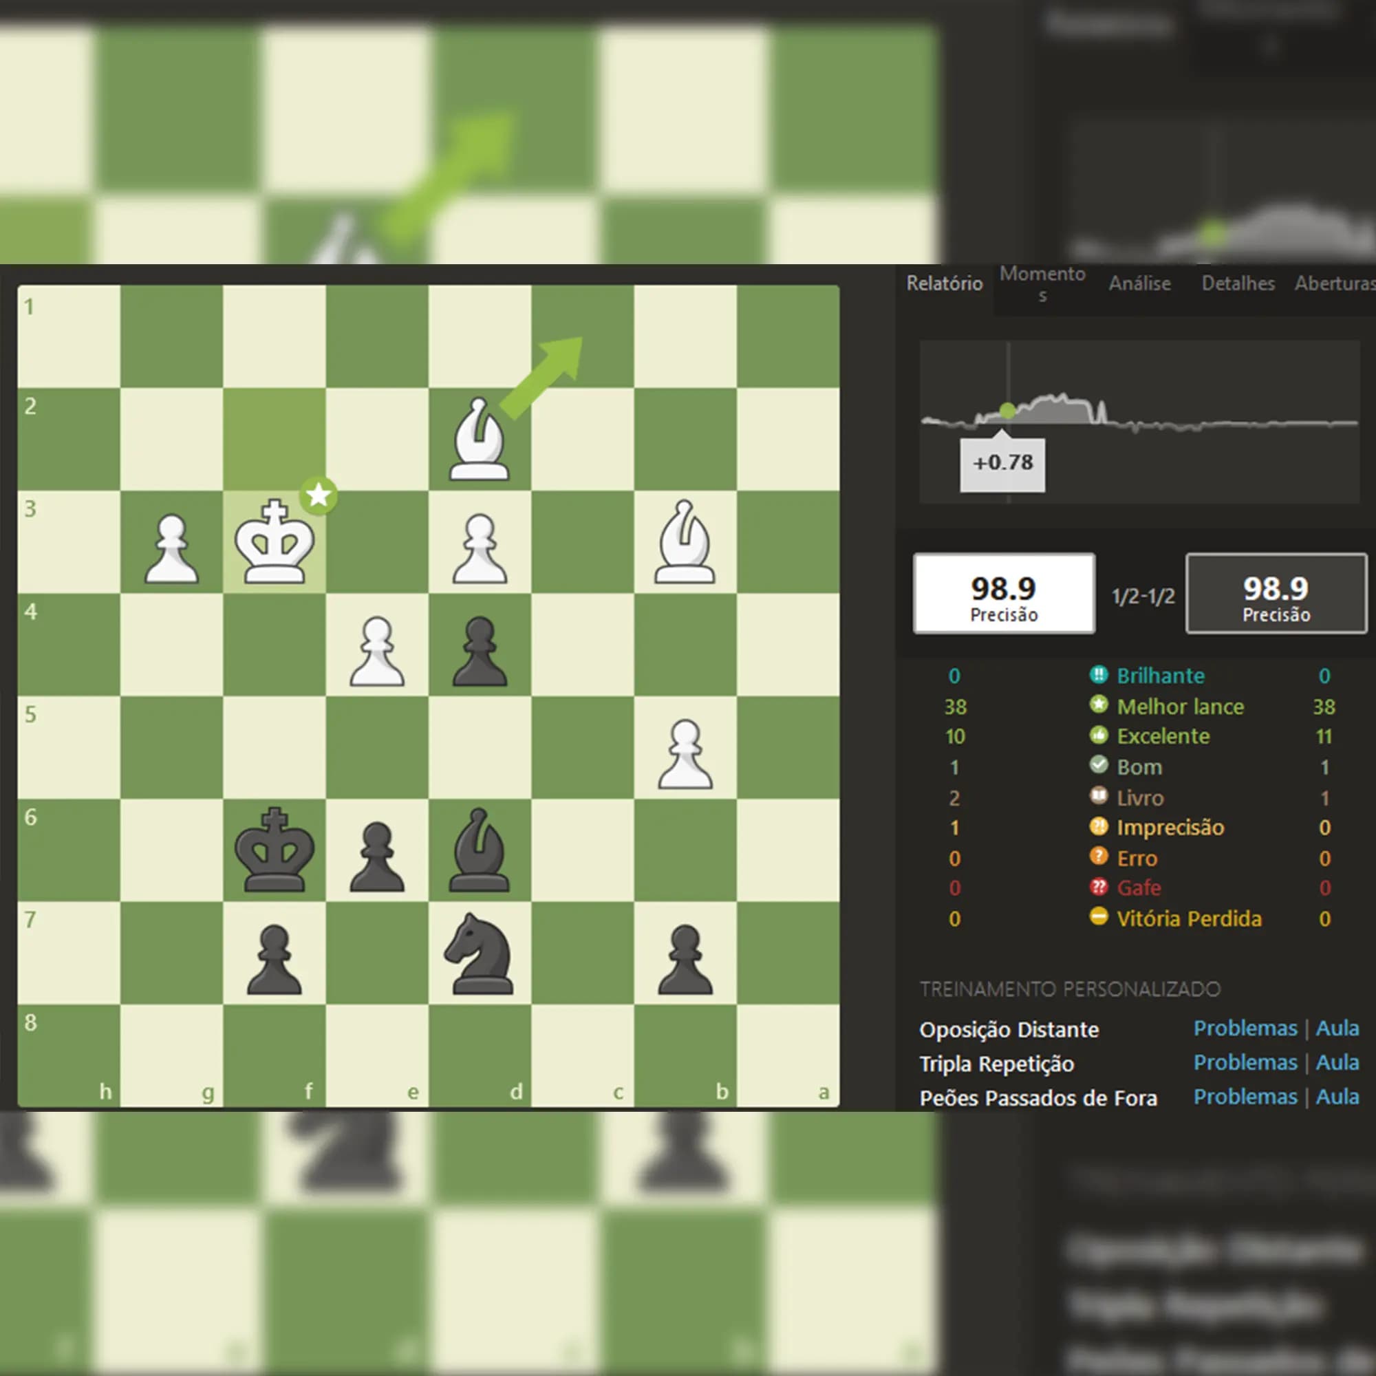
Task: Open Aula for Oposição Distante
Action: coord(1337,1028)
